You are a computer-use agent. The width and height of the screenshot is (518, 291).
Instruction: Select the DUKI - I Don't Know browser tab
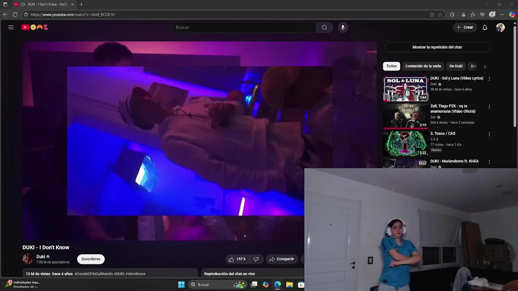[x=44, y=4]
